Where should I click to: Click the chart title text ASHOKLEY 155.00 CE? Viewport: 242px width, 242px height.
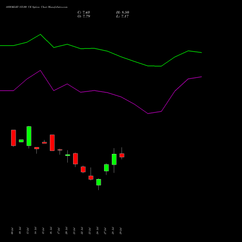(19, 7)
